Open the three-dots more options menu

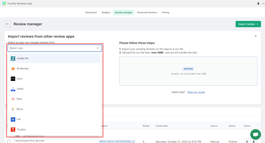(263, 4)
